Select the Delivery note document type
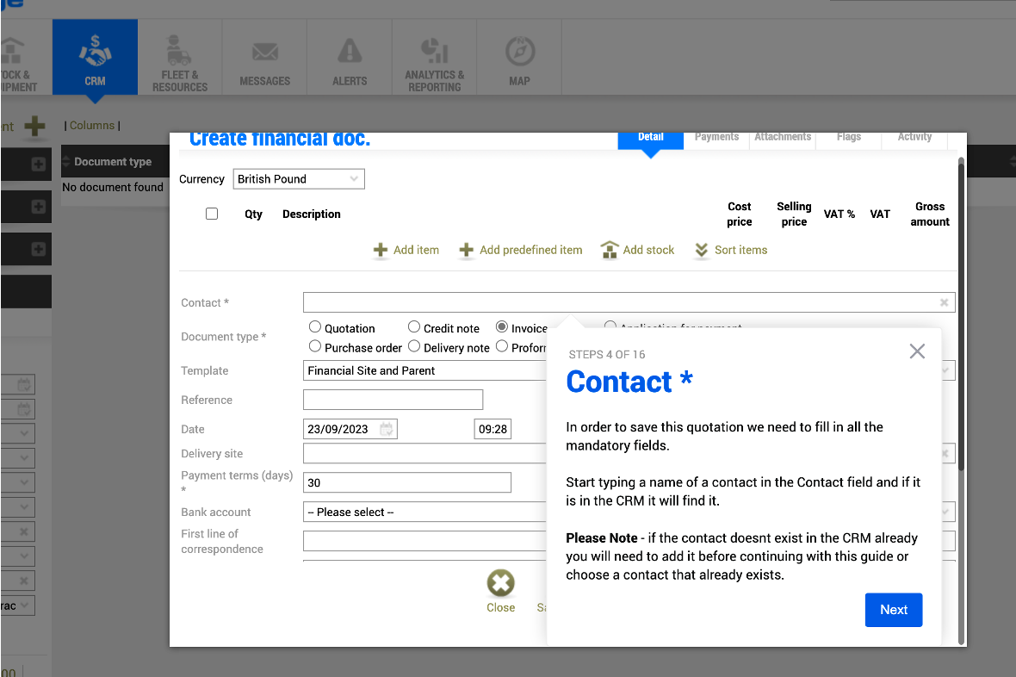The height and width of the screenshot is (677, 1016). tap(414, 346)
